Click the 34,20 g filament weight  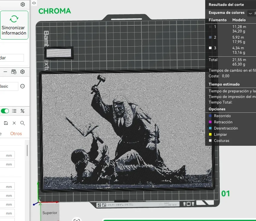click(239, 31)
